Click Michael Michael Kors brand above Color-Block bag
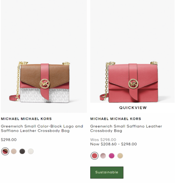The image size is (177, 183). coord(26,119)
